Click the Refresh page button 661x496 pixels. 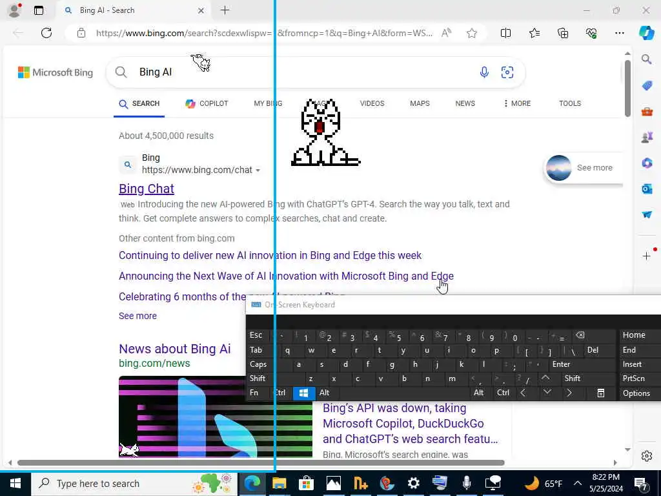pyautogui.click(x=46, y=33)
